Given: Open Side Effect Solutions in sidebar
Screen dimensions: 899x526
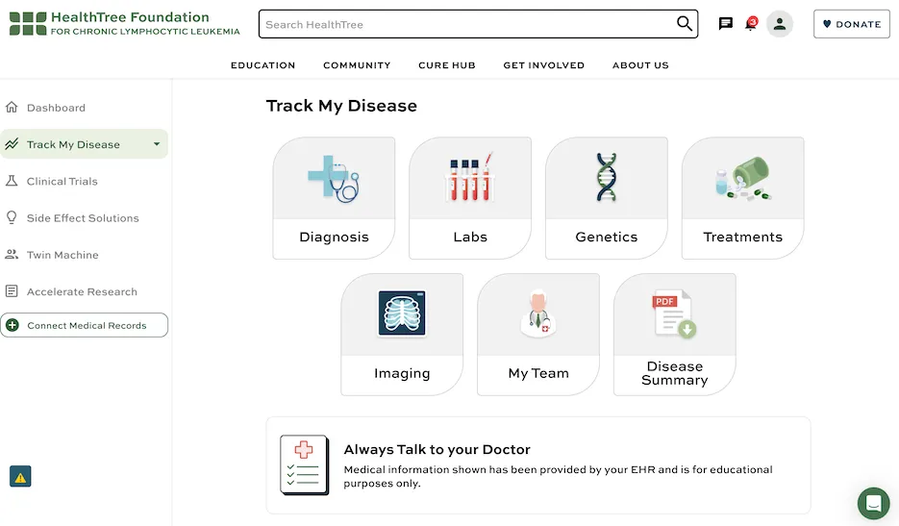Looking at the screenshot, I should [83, 218].
